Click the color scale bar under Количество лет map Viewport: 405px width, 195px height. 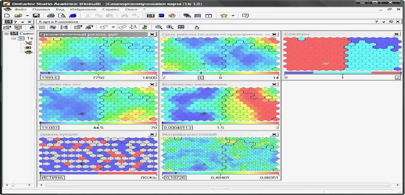(x=98, y=123)
